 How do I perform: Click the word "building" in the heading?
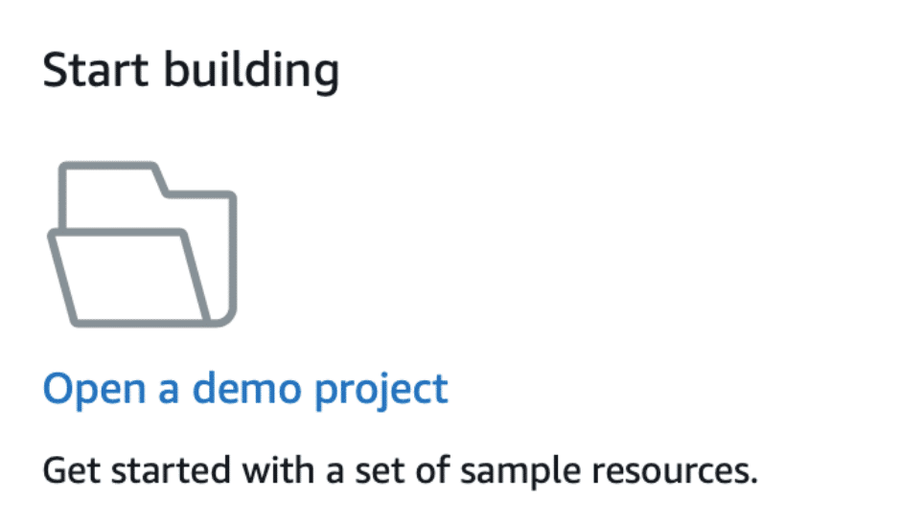click(251, 73)
